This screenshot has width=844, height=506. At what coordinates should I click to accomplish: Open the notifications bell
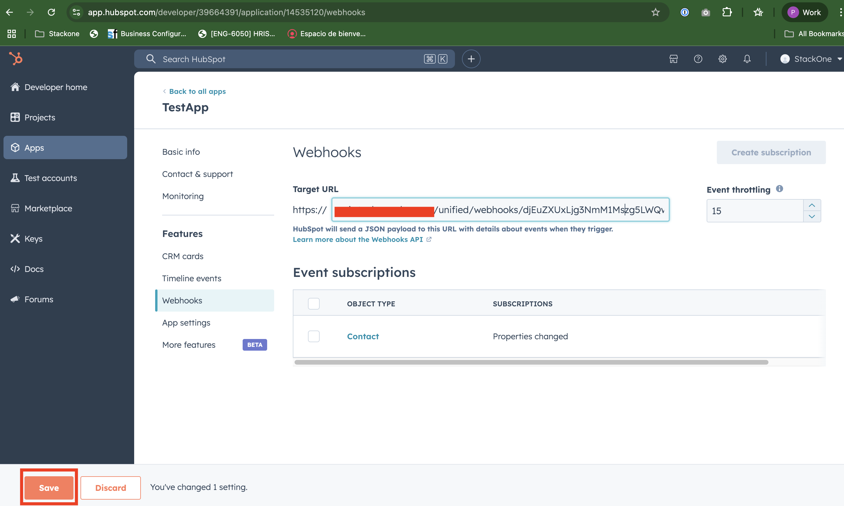747,59
